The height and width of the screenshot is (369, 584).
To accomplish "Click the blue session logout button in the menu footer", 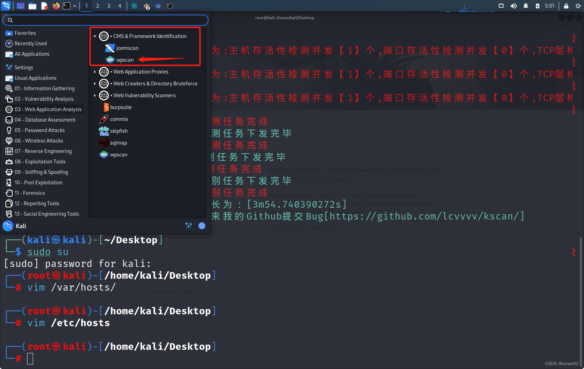I will coord(202,226).
